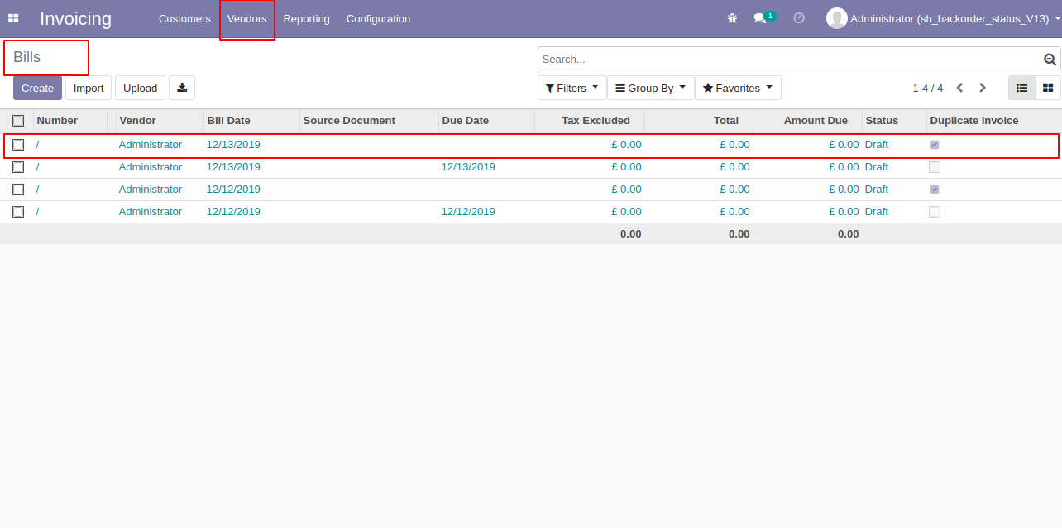Click due date 12/12/2019 cell

coord(468,212)
